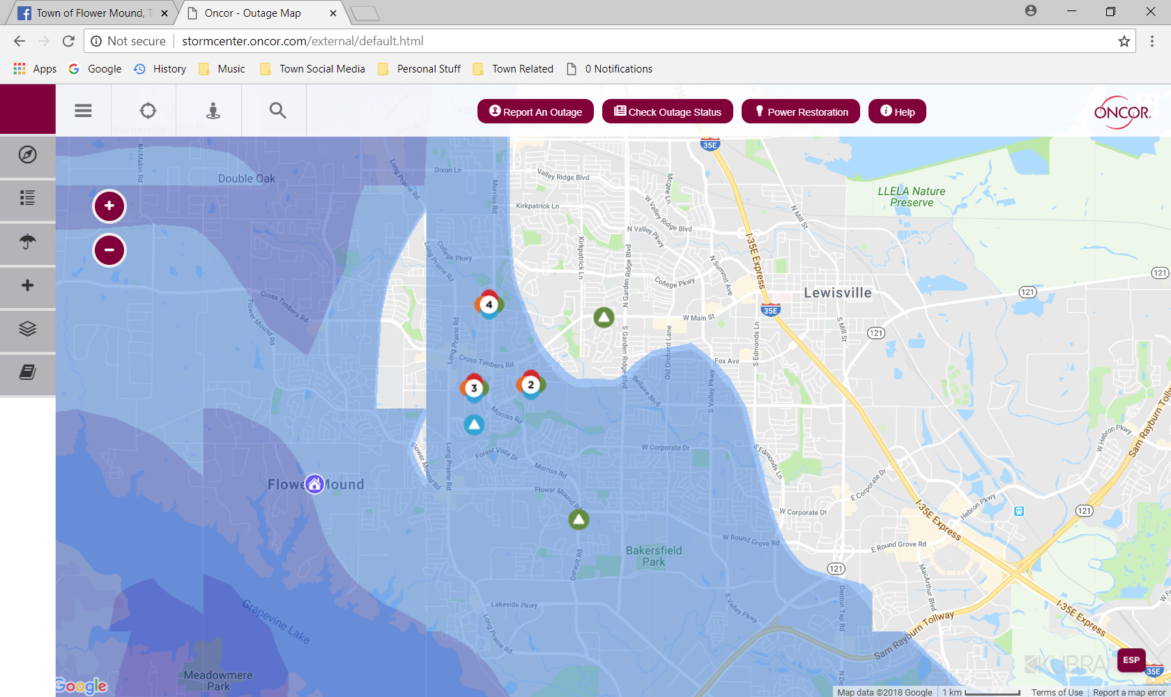Open the Terms of Use link
The height and width of the screenshot is (697, 1171).
pyautogui.click(x=1057, y=692)
